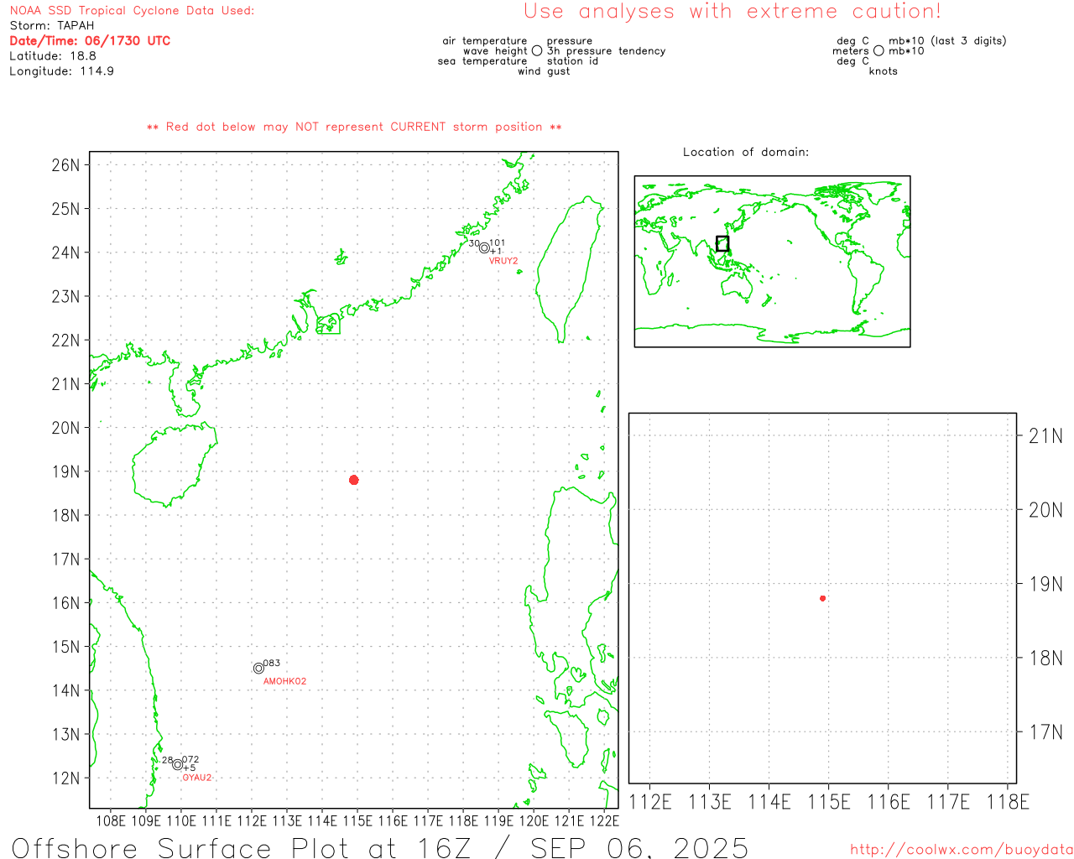1074x859 pixels.
Task: Click the 'wind gust' legend label
Action: point(544,71)
